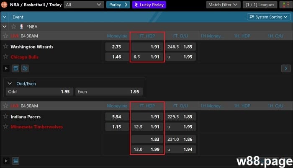Select over 229.5 at 1.85
The height and width of the screenshot is (168, 293).
point(180,117)
